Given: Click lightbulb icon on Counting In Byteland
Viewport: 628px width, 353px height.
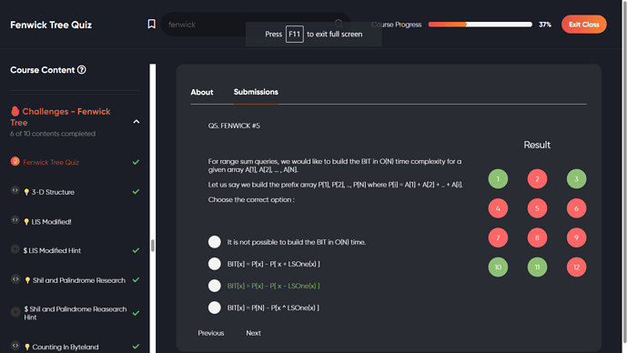Looking at the screenshot, I should pyautogui.click(x=27, y=347).
